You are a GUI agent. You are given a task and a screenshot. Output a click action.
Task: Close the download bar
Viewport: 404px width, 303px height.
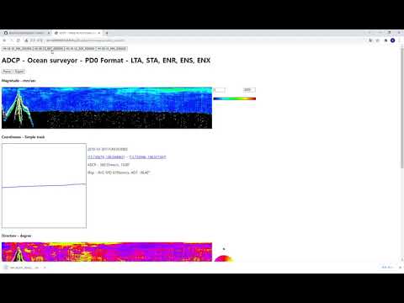pos(400,268)
